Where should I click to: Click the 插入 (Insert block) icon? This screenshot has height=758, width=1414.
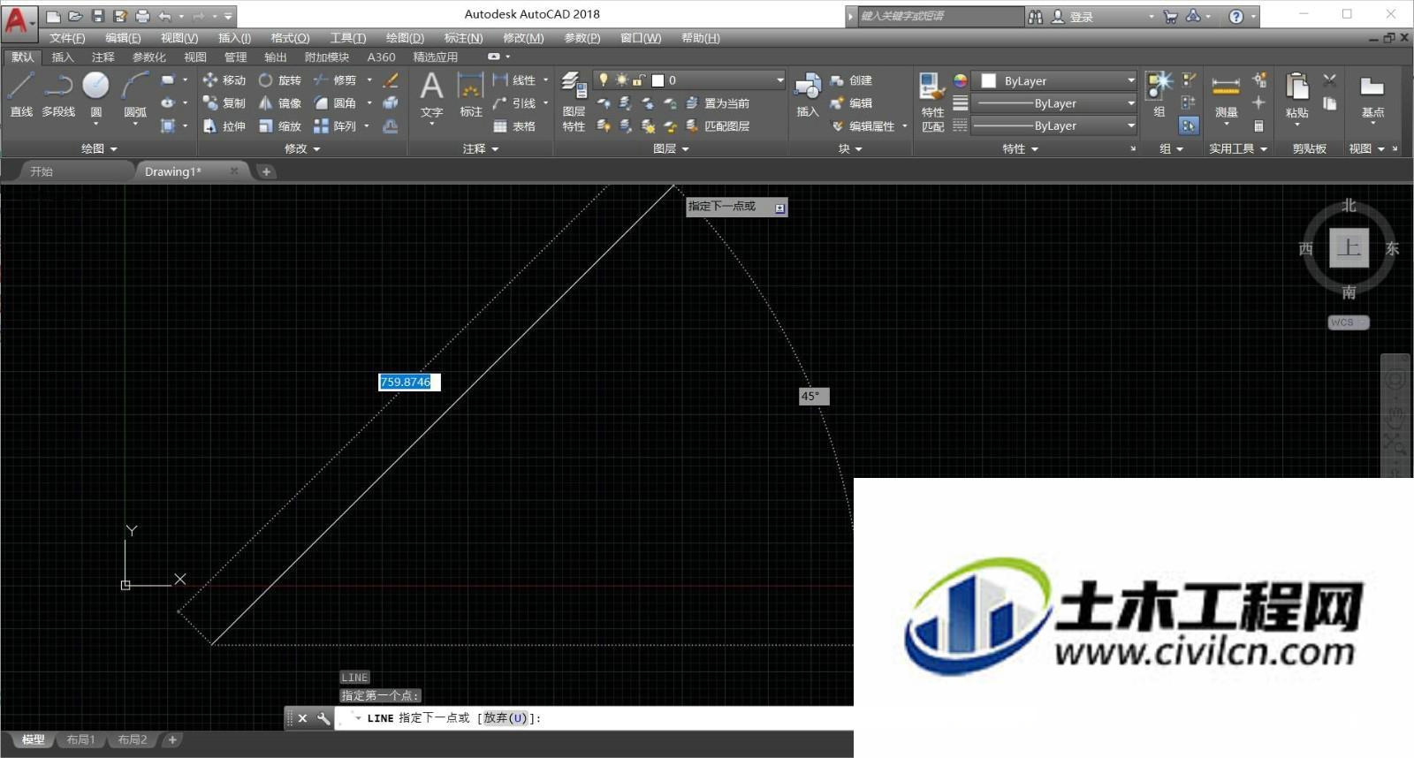808,95
